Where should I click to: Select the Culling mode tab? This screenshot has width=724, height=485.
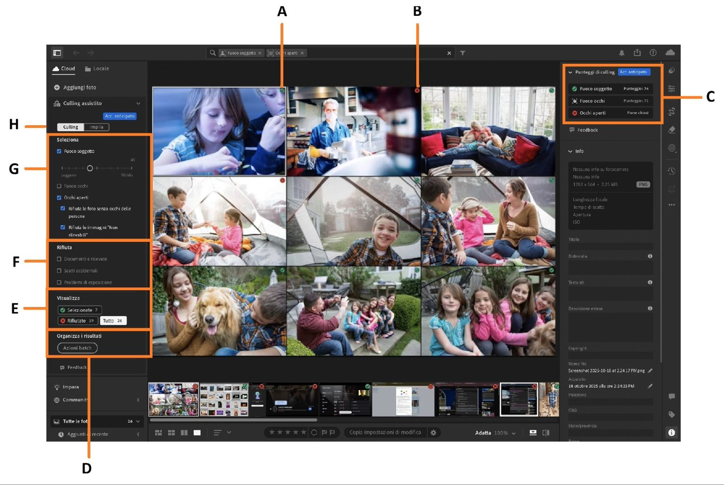point(71,127)
